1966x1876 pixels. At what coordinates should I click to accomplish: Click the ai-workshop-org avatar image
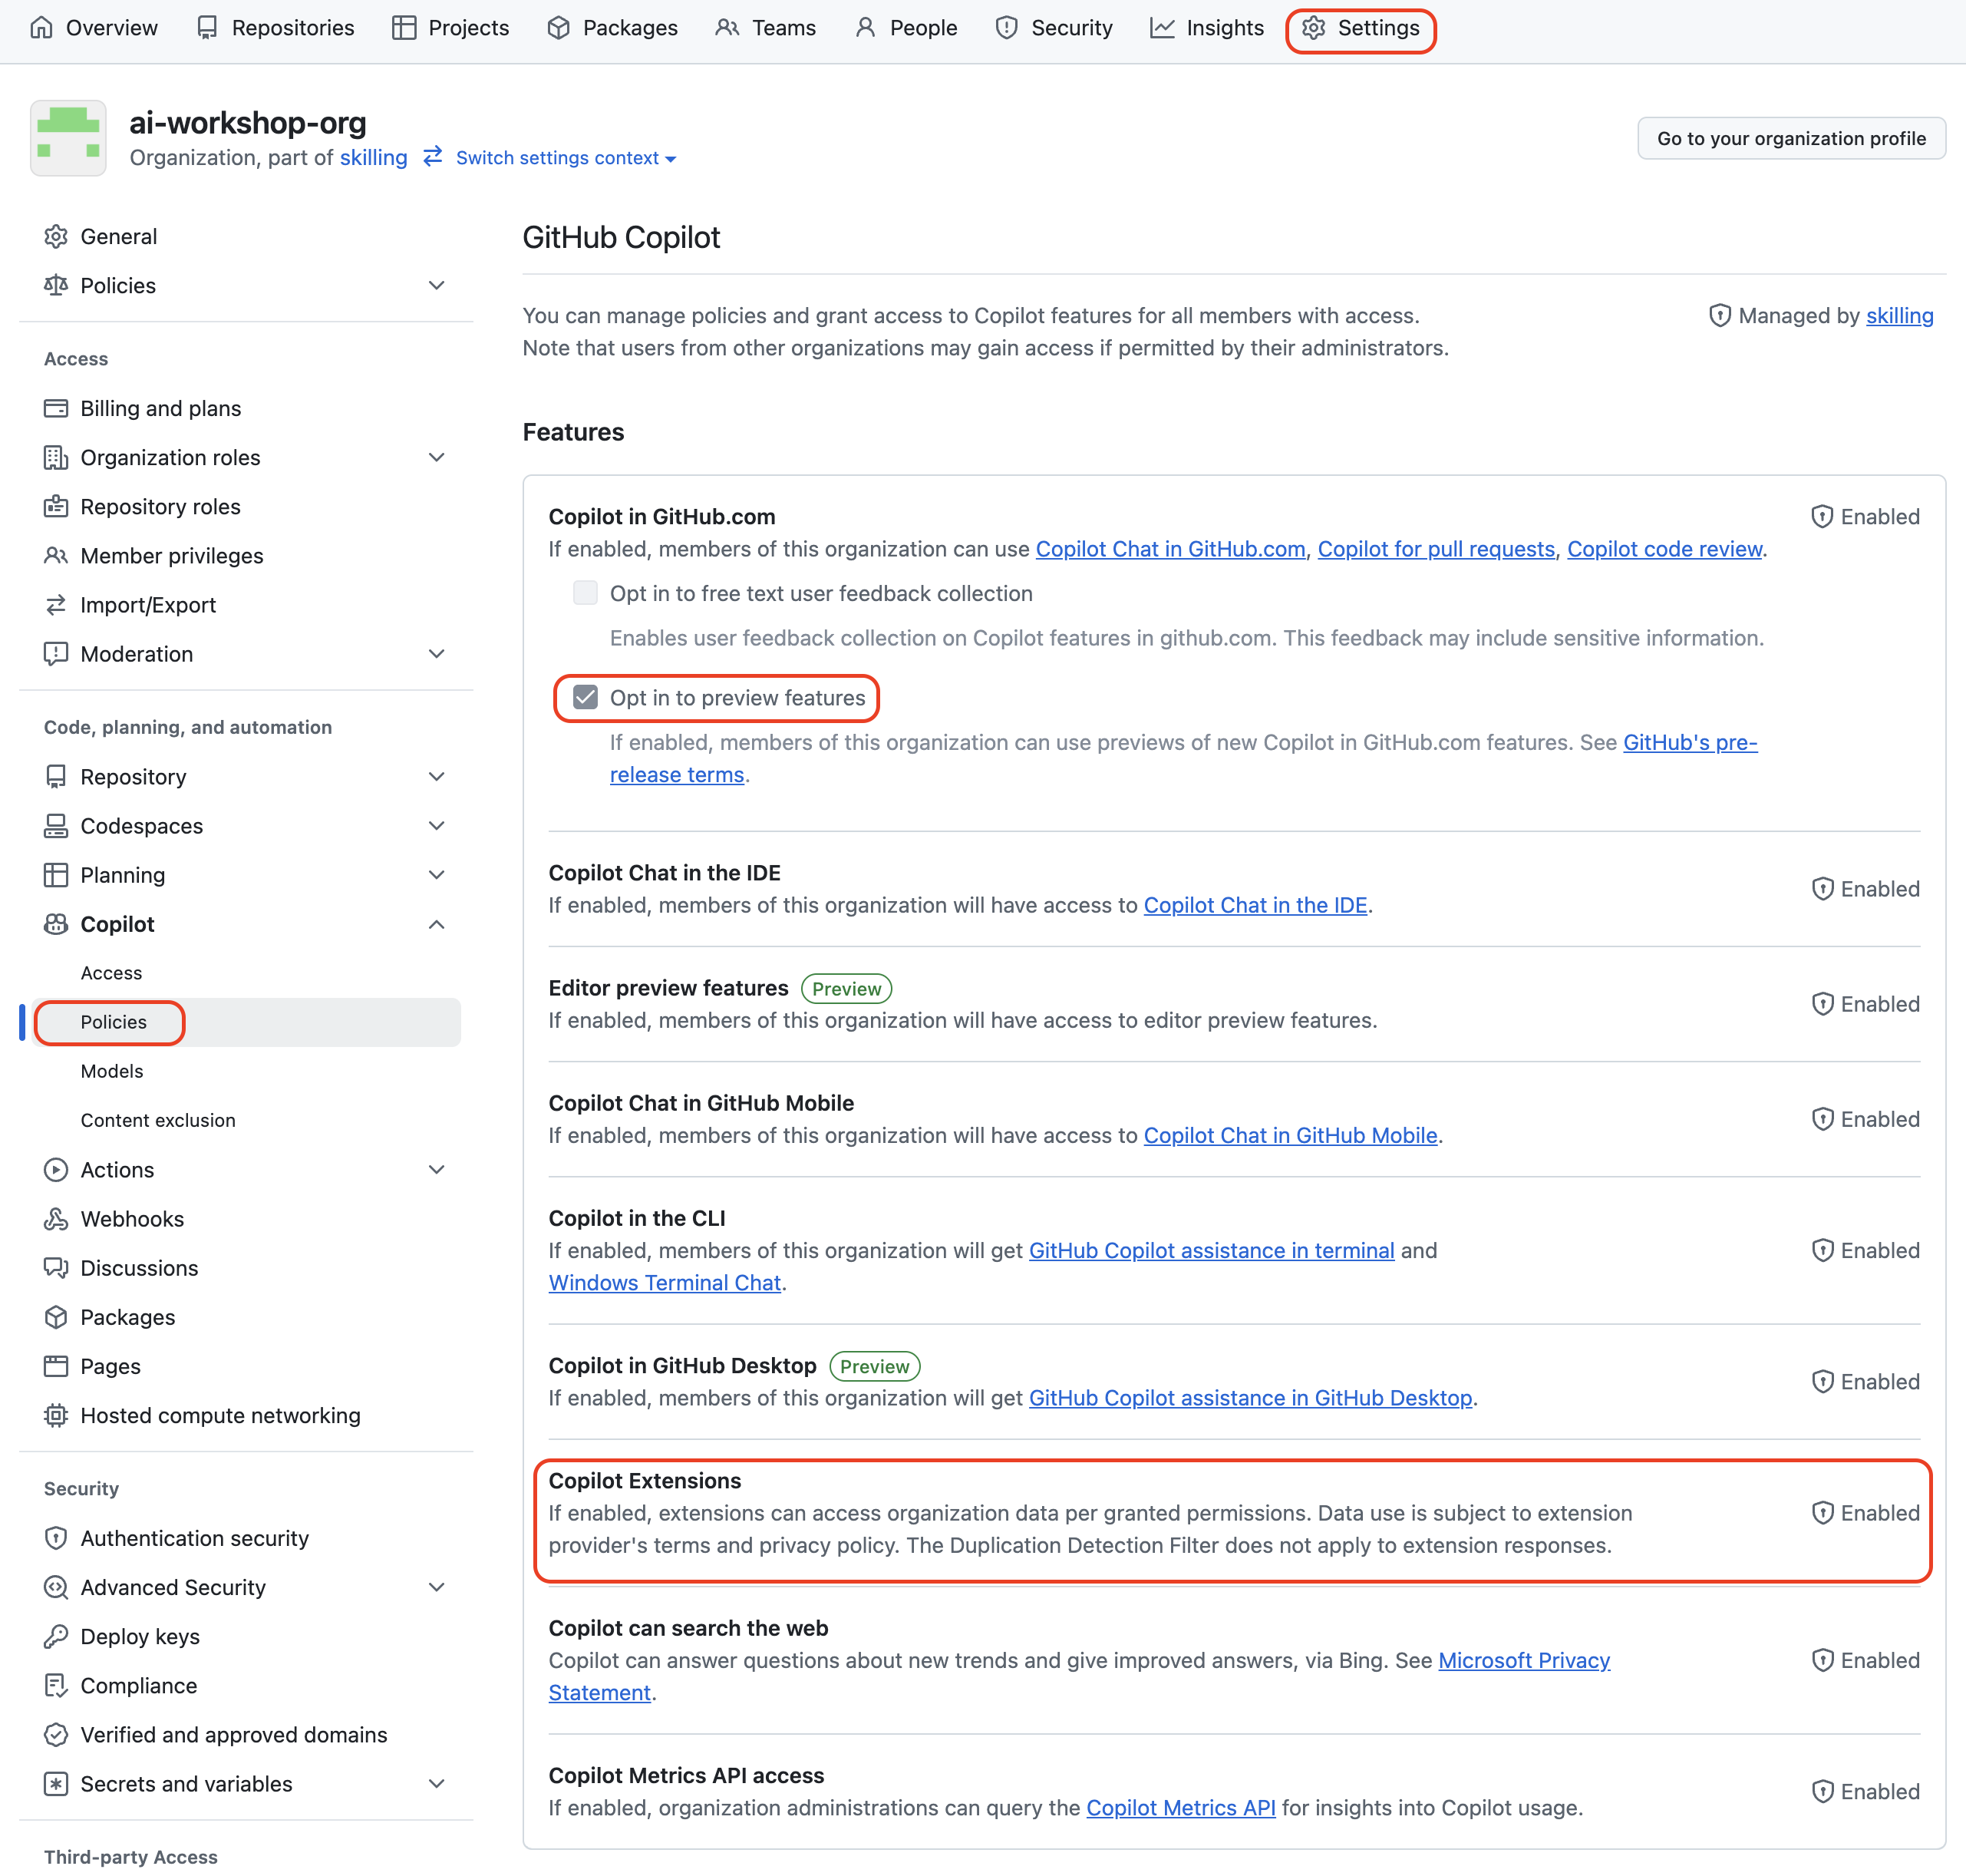68,138
